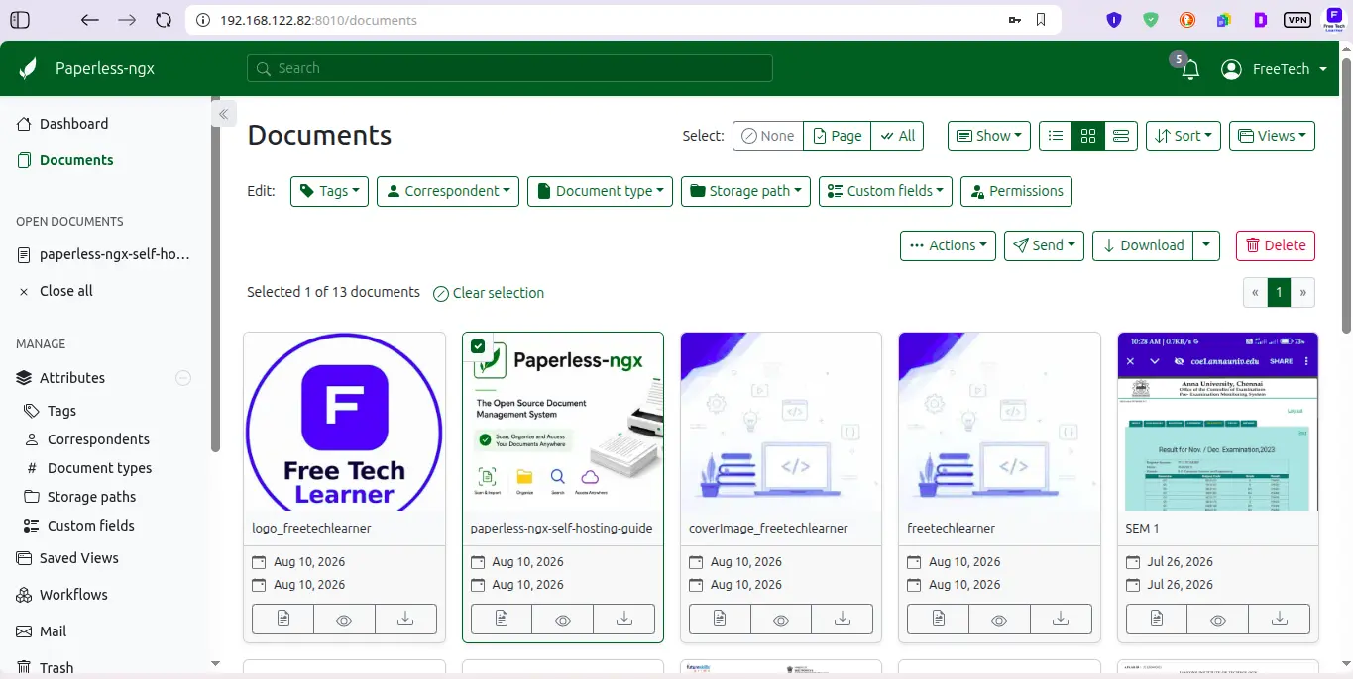Select None documents
The image size is (1353, 679).
point(768,136)
